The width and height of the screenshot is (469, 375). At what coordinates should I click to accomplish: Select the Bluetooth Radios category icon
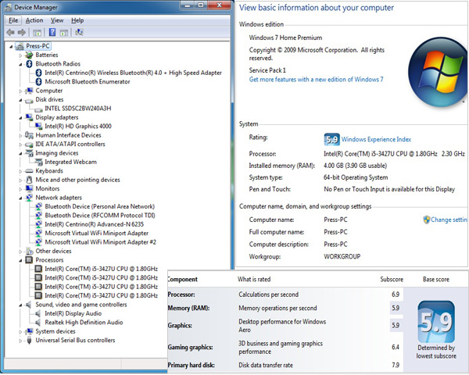click(29, 64)
